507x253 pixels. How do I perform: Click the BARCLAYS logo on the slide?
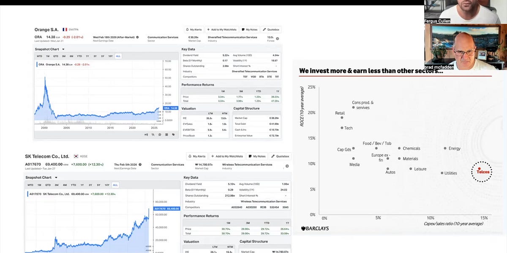(x=315, y=229)
